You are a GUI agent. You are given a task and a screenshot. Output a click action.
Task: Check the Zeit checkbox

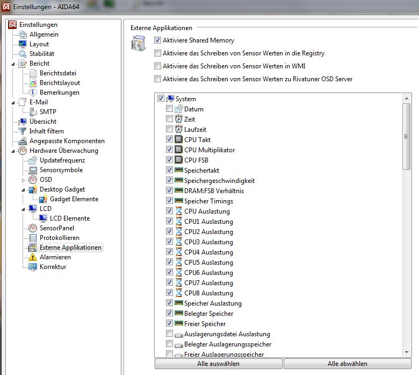click(169, 118)
